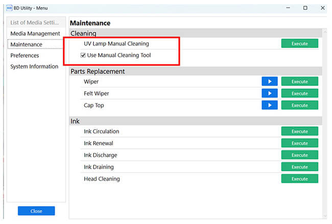Select the Maintenance sidebar item
Viewport: 332px width, 224px height.
click(x=26, y=44)
